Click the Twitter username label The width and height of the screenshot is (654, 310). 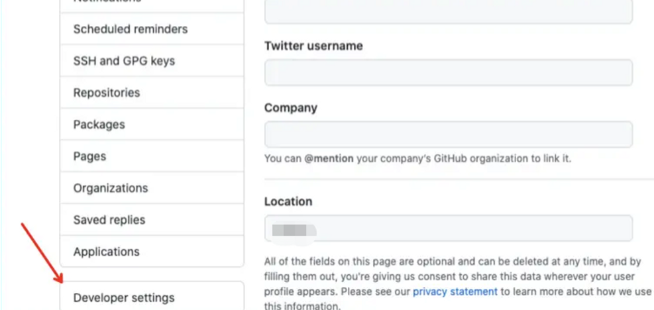coord(313,46)
